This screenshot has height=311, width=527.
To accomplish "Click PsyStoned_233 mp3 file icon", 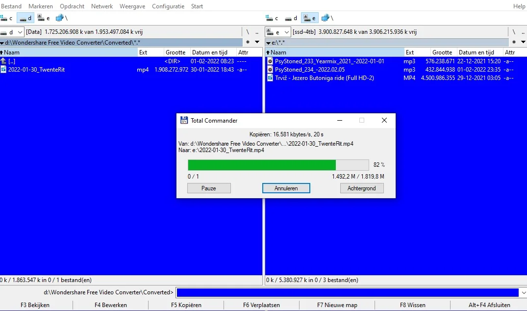I will [270, 61].
